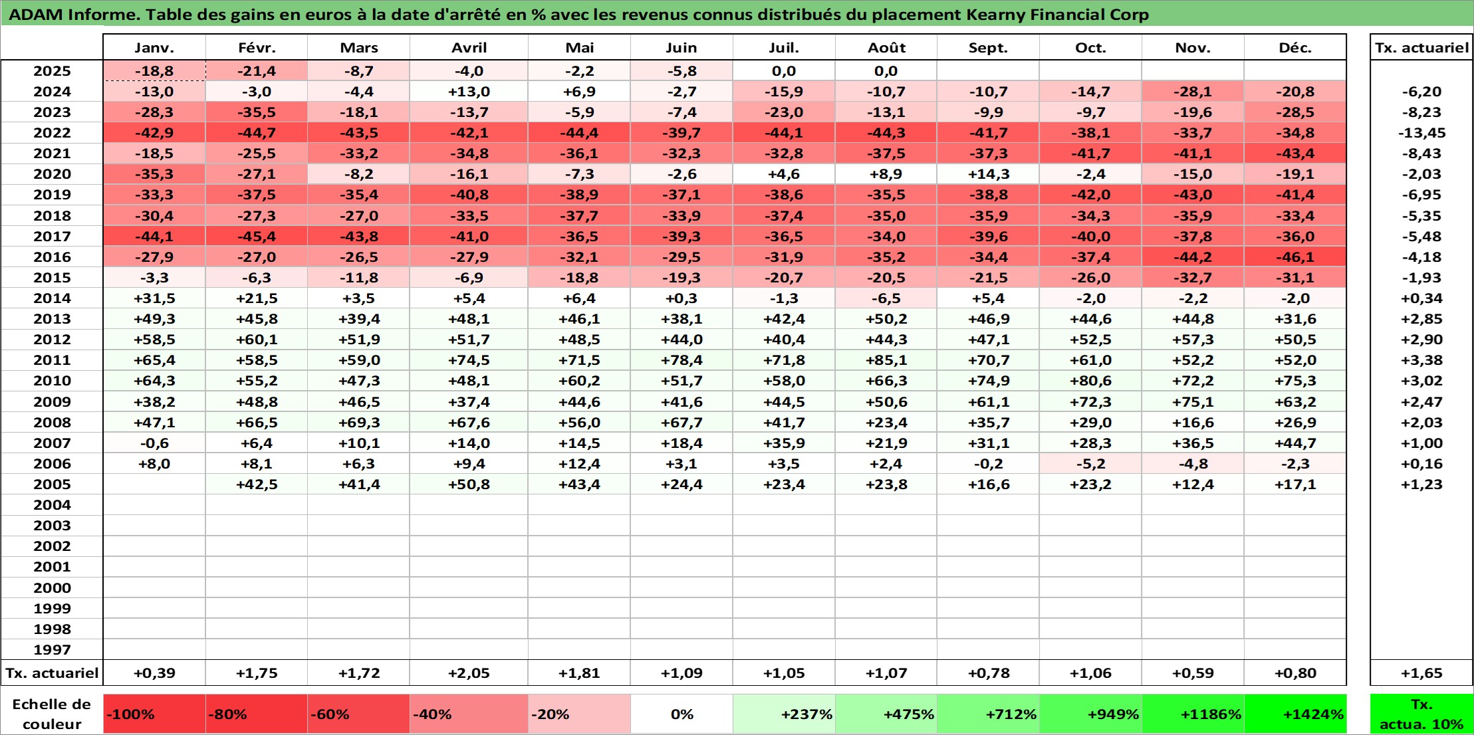Click cell +31,5 in January 2014
This screenshot has width=1474, height=735.
tap(154, 298)
